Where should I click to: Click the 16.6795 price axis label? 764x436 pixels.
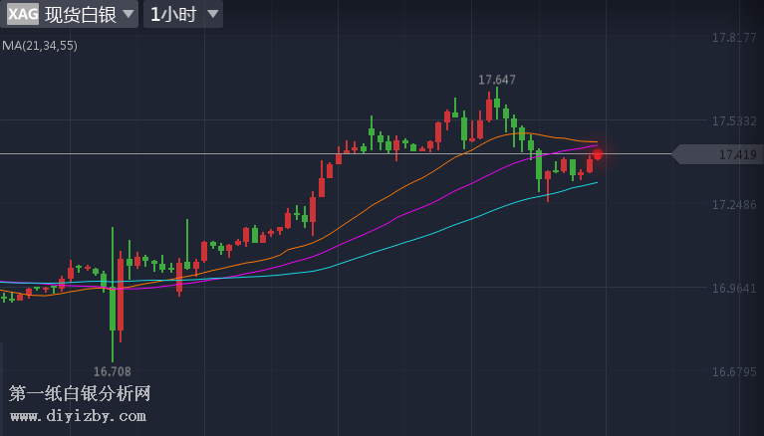click(734, 372)
